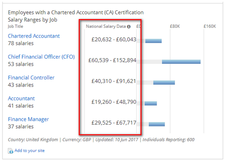Click the Financial Controller salary range bar

click(164, 83)
